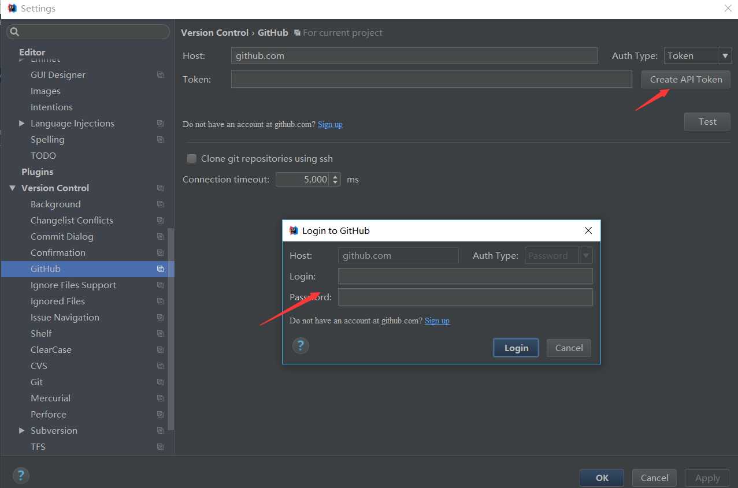Focus the Password field in dialog
Viewport: 738px width, 488px height.
coord(465,297)
